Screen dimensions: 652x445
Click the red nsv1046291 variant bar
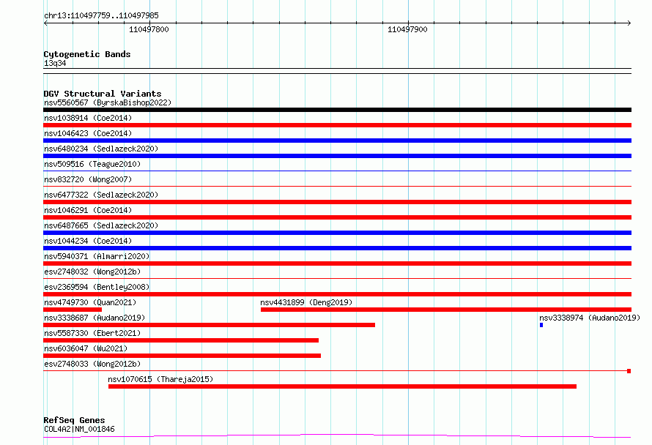coord(337,217)
